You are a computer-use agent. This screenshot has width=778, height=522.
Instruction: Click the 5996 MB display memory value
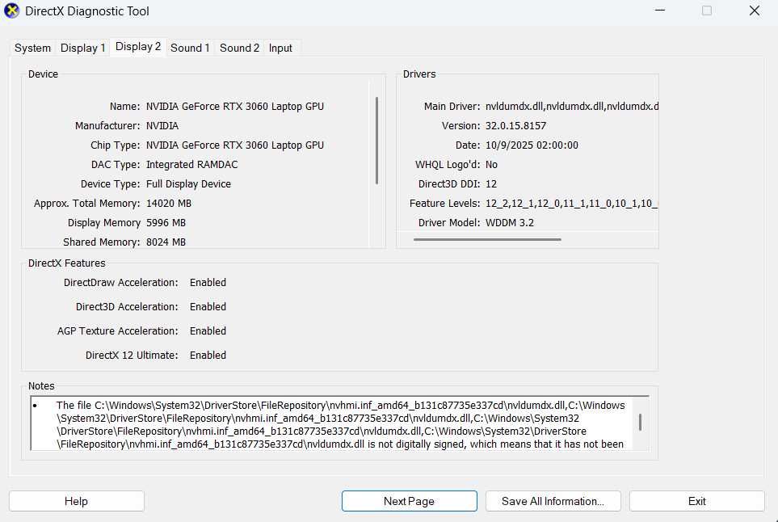tap(166, 222)
